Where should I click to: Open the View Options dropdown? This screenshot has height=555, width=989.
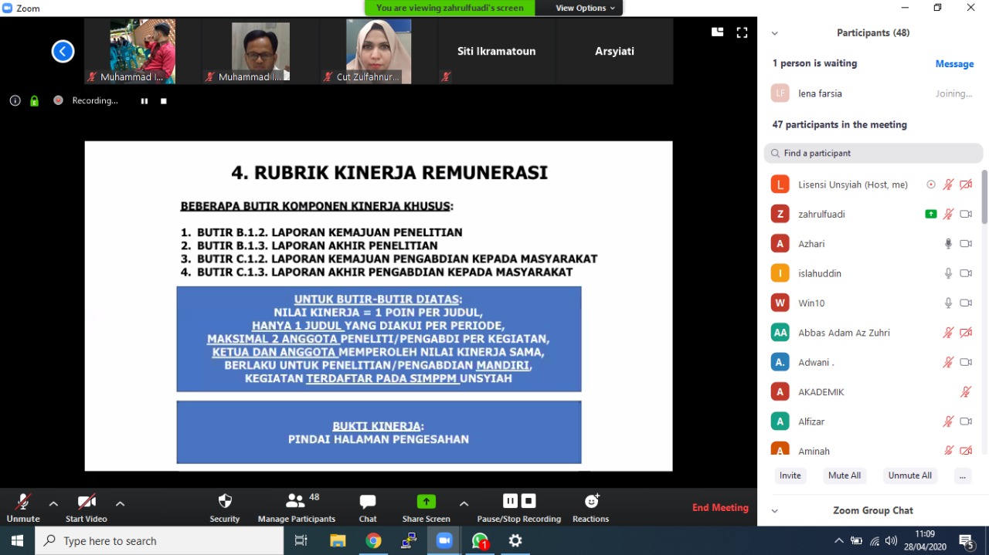585,8
